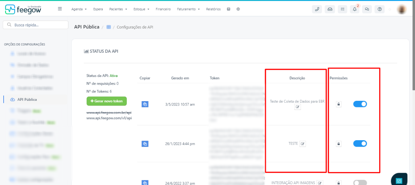Viewport: 415px width, 185px height.
Task: Expand the Pacientes dropdown menu
Action: click(118, 9)
